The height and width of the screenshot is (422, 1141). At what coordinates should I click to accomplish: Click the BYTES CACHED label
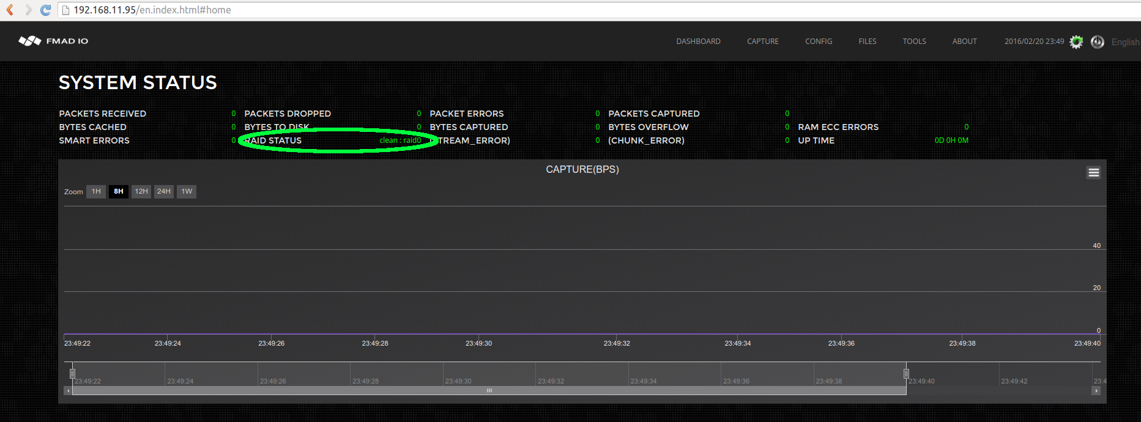point(93,127)
